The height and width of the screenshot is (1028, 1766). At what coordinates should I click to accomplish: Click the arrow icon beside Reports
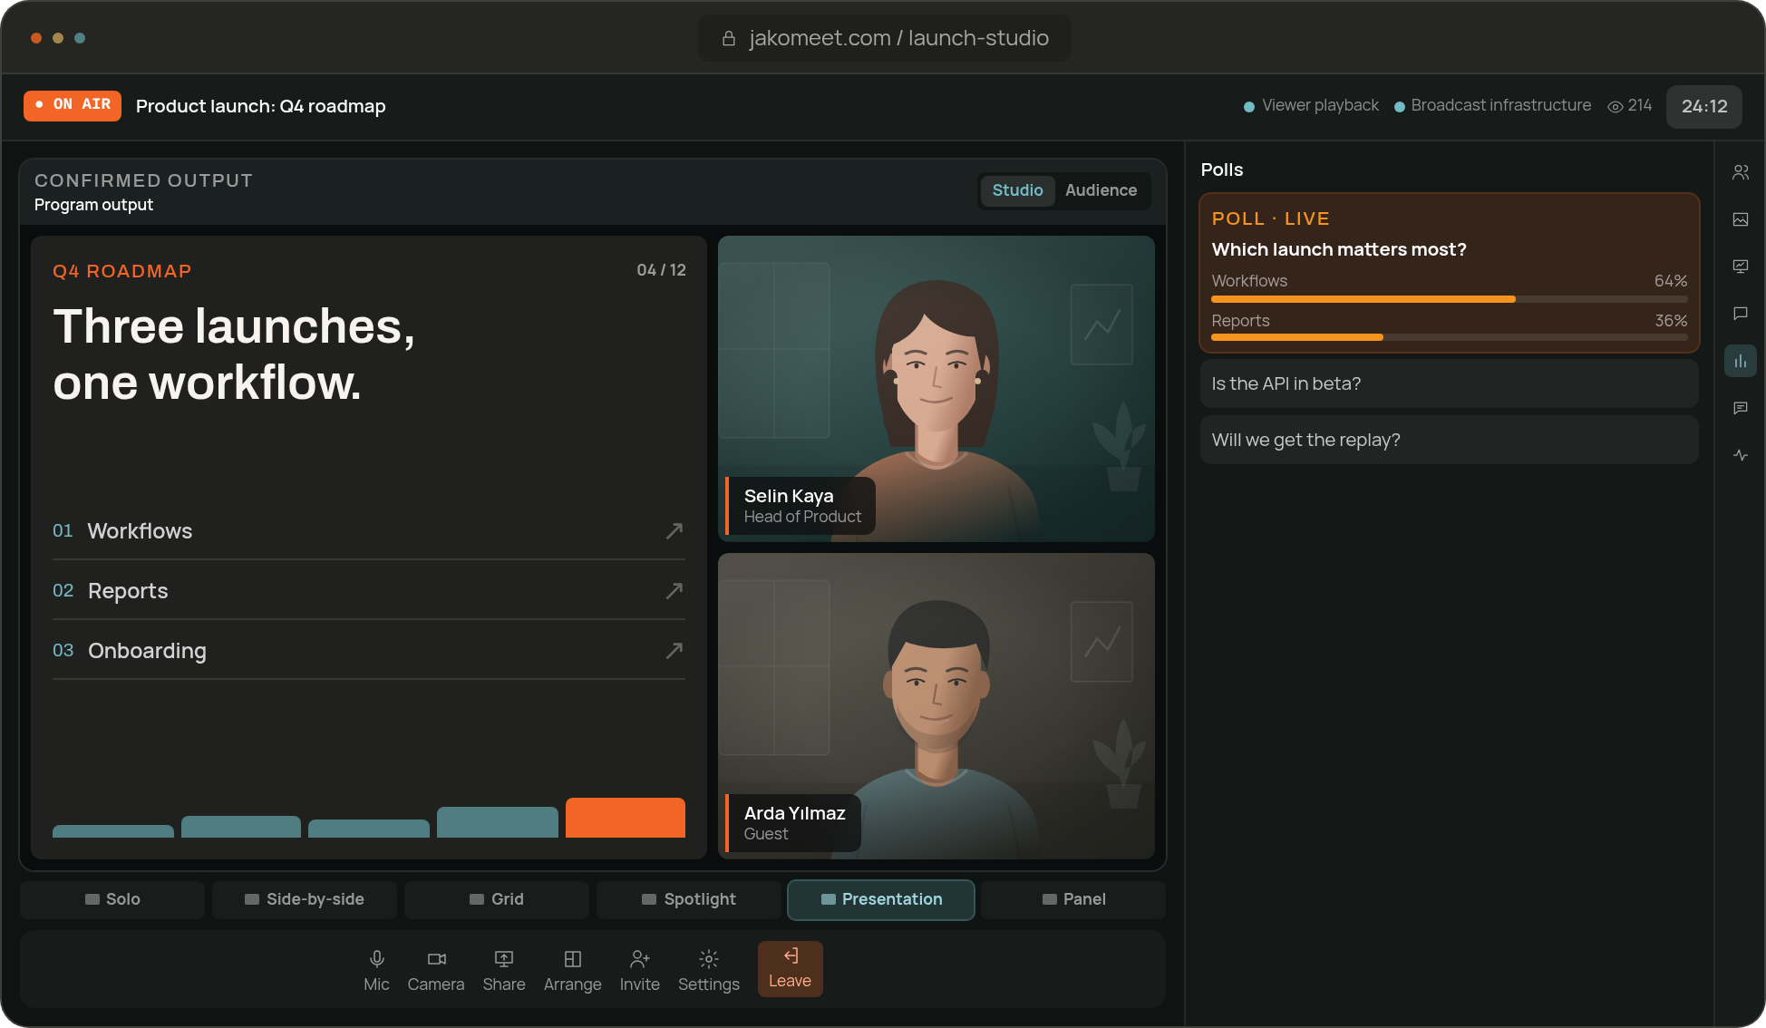[674, 591]
